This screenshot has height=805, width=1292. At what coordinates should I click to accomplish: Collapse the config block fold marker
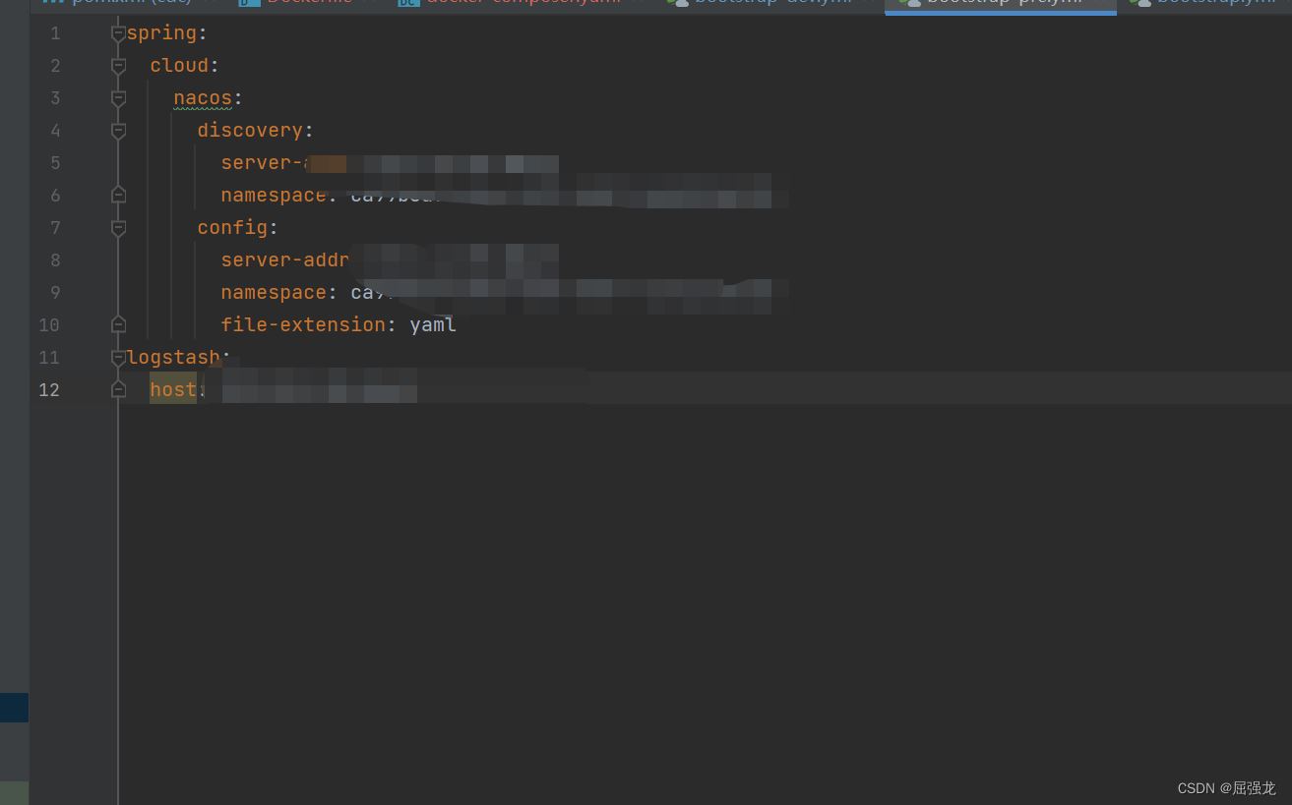tap(118, 228)
